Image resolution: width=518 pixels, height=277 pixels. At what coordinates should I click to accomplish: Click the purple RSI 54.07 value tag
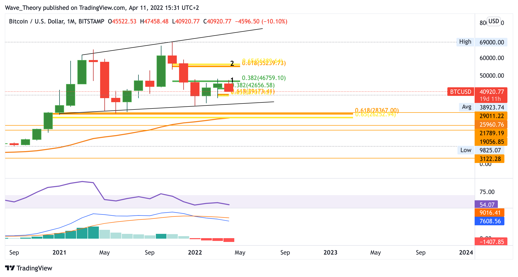click(x=486, y=205)
